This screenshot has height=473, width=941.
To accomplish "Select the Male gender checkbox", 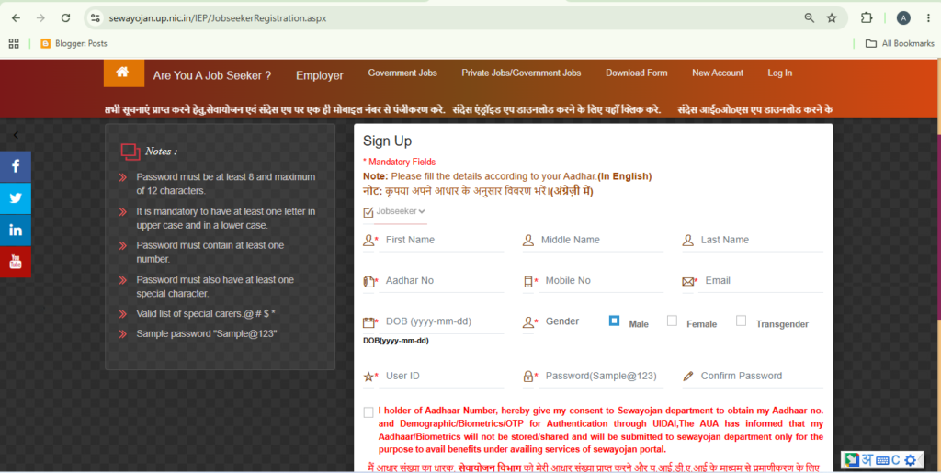I will click(614, 321).
